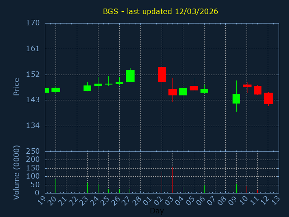Click the red candlestick on day 03

point(172,92)
